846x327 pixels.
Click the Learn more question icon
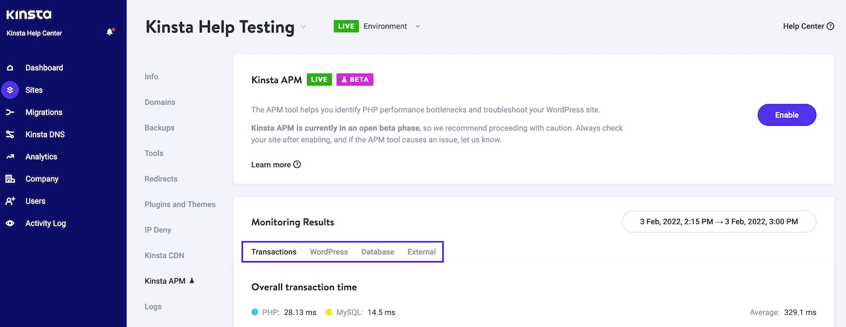297,165
